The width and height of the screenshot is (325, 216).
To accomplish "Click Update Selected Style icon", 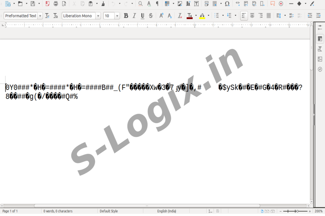I will tap(47, 16).
